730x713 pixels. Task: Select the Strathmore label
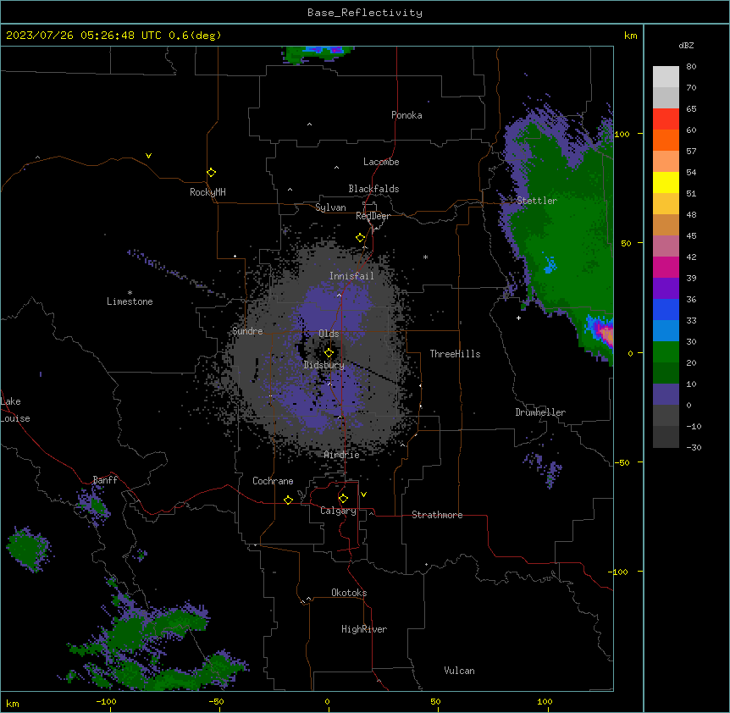pos(437,515)
